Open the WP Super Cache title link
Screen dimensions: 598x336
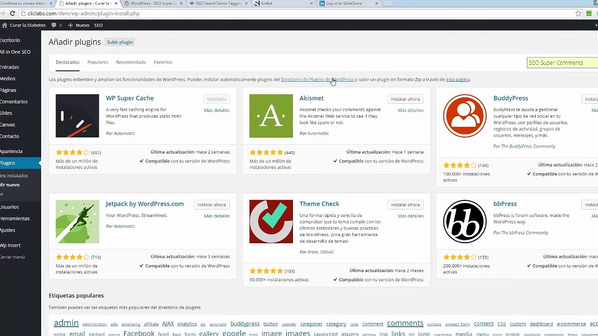130,98
